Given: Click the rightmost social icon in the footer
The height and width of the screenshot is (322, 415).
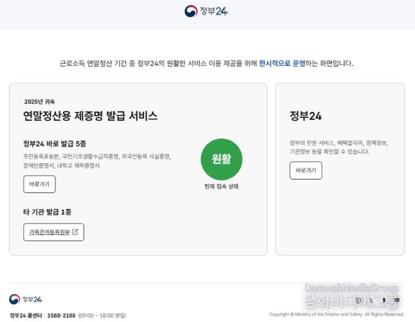Looking at the screenshot, I should [x=397, y=300].
